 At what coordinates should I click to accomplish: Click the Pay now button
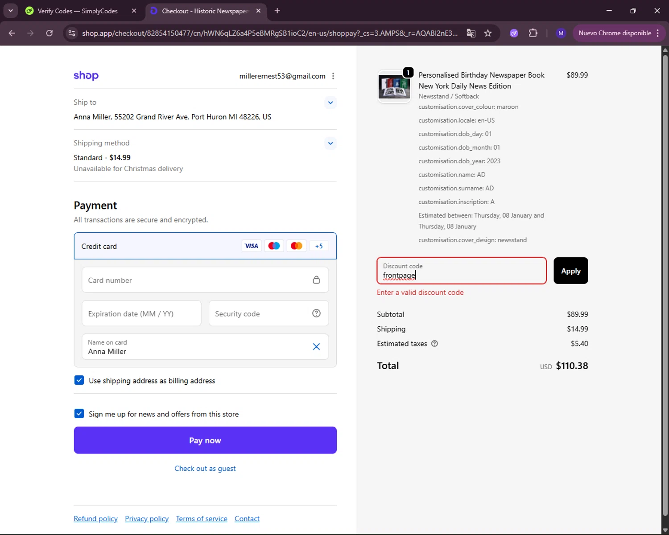click(x=205, y=440)
